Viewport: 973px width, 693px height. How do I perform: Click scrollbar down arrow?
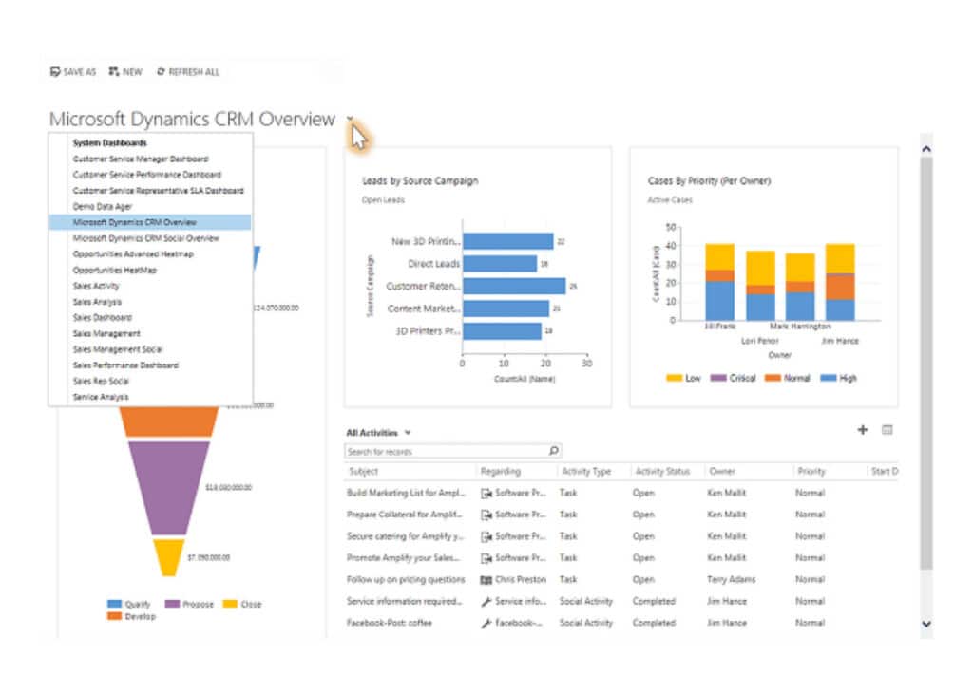coord(926,625)
